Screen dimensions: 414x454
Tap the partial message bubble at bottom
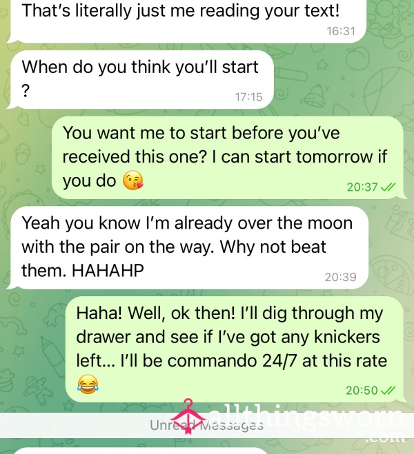point(140,451)
